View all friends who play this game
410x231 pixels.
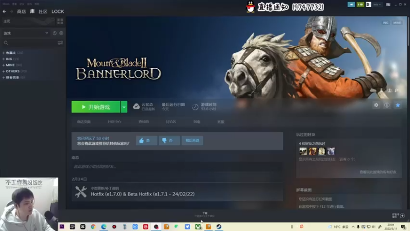(378, 172)
